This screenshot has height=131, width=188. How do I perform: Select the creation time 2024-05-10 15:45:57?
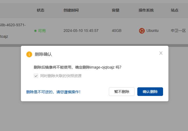pyautogui.click(x=81, y=31)
